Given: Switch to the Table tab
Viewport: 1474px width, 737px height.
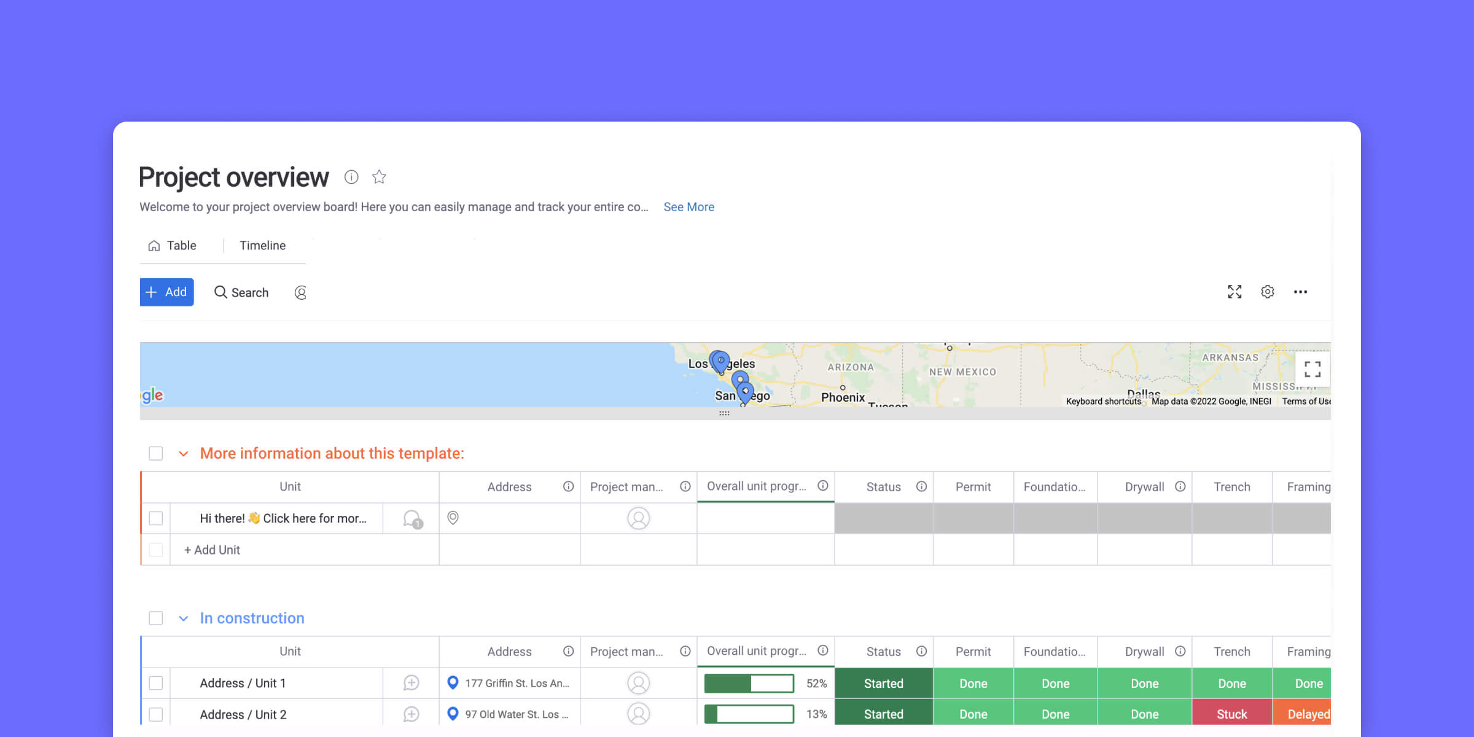Looking at the screenshot, I should pyautogui.click(x=181, y=245).
